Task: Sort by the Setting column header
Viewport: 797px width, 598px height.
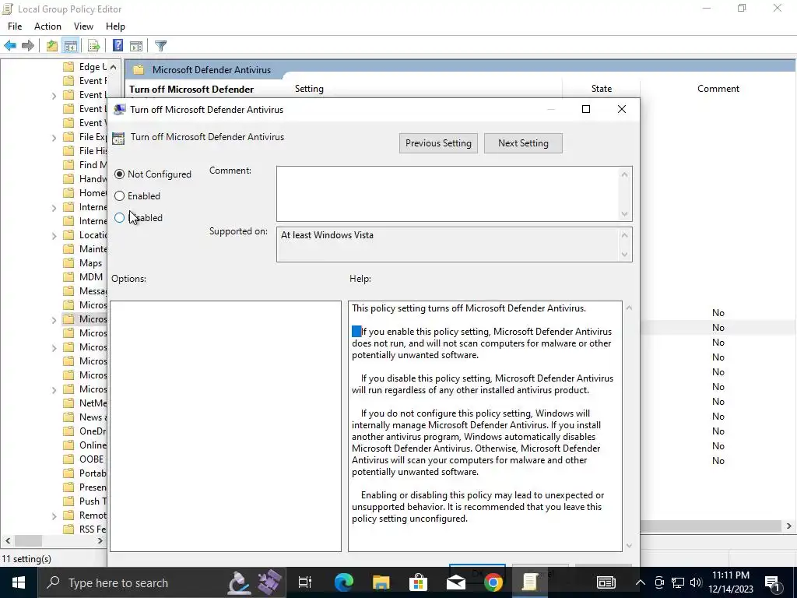Action: coord(309,89)
